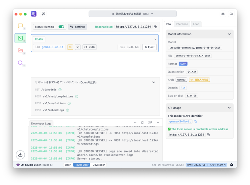Collapse the API Usage section
The image size is (250, 185).
(x=229, y=108)
